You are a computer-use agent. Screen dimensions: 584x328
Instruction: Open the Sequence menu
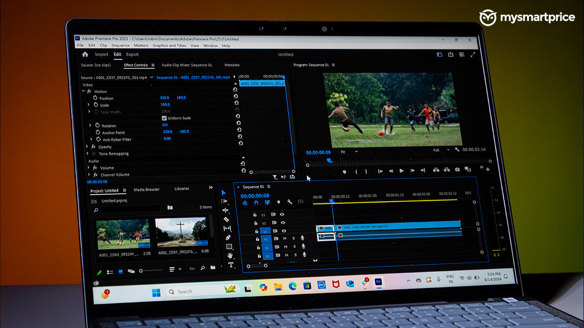[x=121, y=46]
